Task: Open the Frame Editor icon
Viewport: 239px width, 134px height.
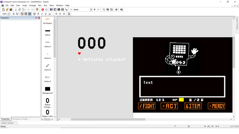Action: point(55,10)
